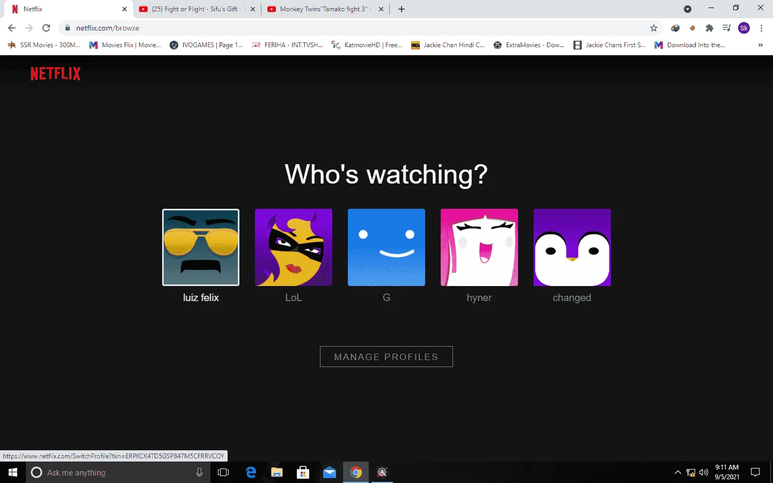Open network status tray icon
The image size is (773, 483).
coord(691,472)
